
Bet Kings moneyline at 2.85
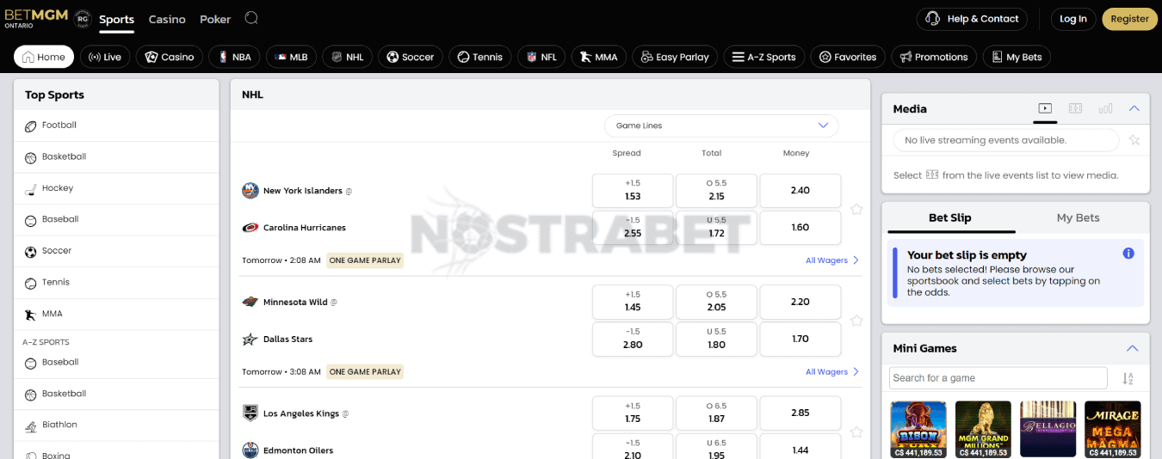point(800,413)
